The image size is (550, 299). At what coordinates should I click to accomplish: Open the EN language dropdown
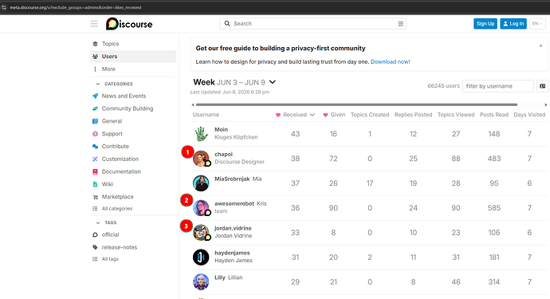pos(537,23)
